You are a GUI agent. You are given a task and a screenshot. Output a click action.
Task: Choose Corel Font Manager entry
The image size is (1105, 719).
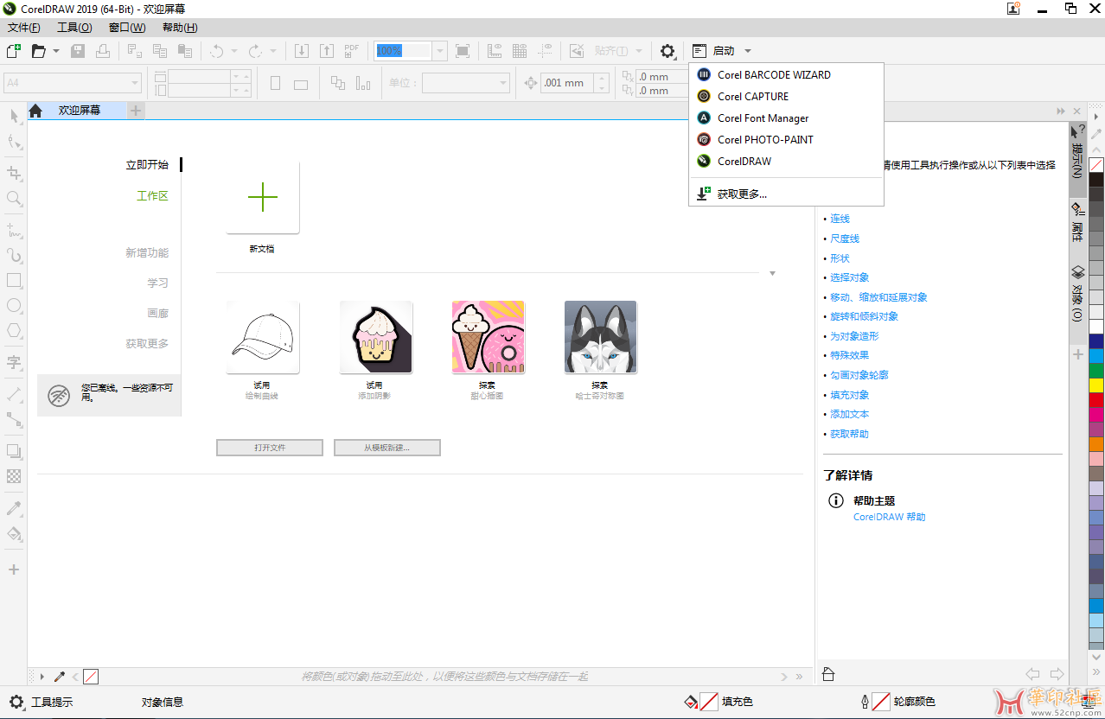(x=786, y=118)
